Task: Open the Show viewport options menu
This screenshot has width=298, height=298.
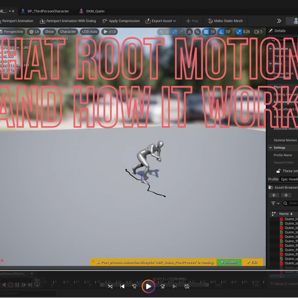Action: point(49,32)
